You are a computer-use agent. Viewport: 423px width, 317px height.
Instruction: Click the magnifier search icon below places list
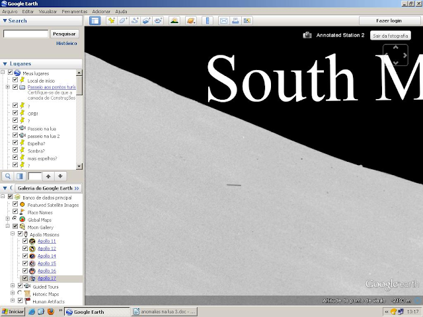(8, 176)
